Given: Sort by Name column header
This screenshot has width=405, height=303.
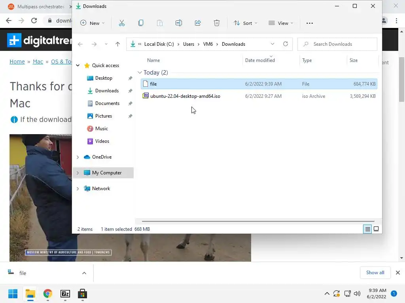Looking at the screenshot, I should tap(153, 60).
